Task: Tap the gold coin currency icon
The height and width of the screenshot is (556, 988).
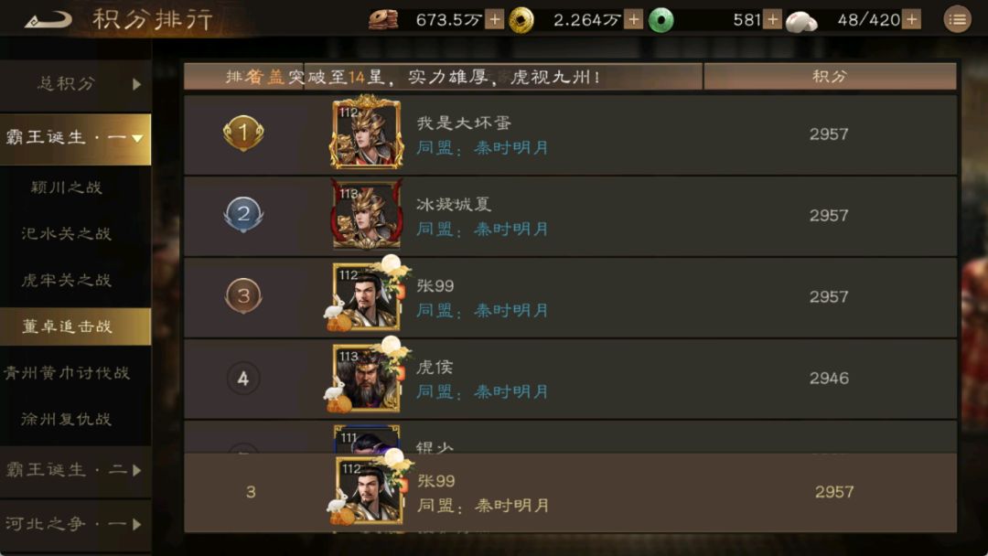Action: pyautogui.click(x=521, y=20)
